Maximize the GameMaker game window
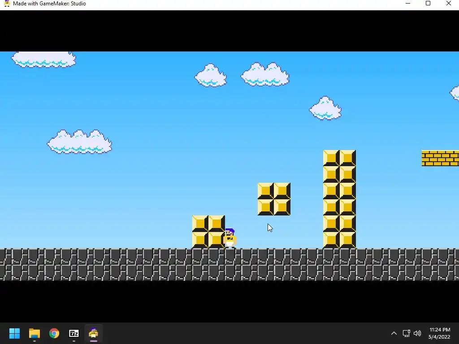459x344 pixels. point(428,4)
